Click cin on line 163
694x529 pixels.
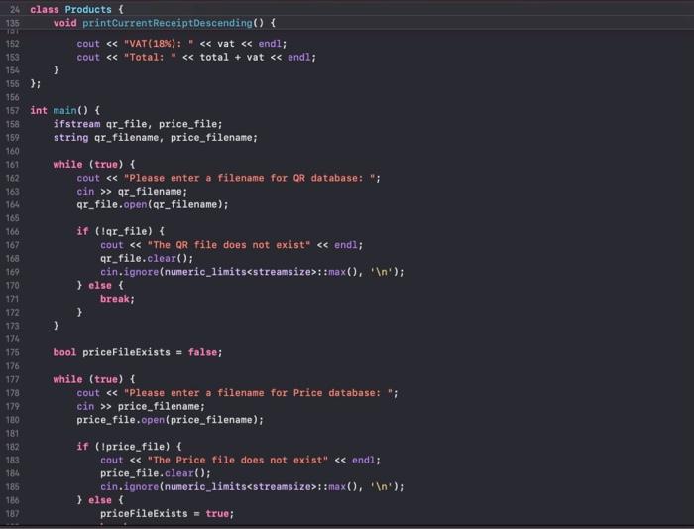point(85,192)
